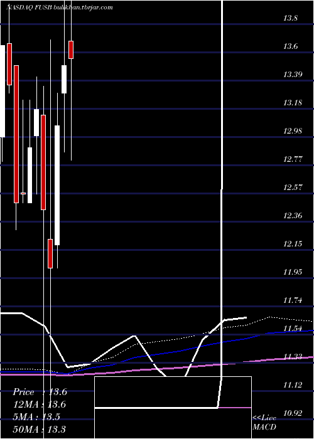The image size is (314, 439).
Task: Click the 12.15 price axis label
Action: click(292, 243)
